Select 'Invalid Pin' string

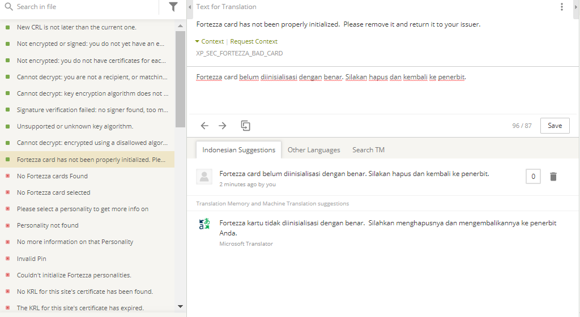pyautogui.click(x=87, y=259)
